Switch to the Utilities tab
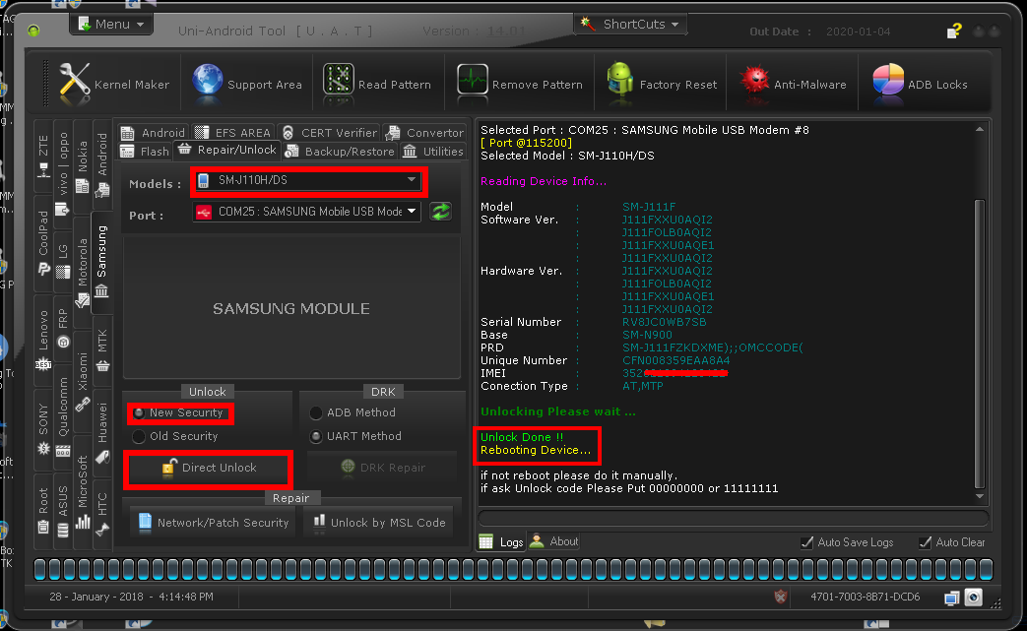Image resolution: width=1027 pixels, height=631 pixels. 432,152
